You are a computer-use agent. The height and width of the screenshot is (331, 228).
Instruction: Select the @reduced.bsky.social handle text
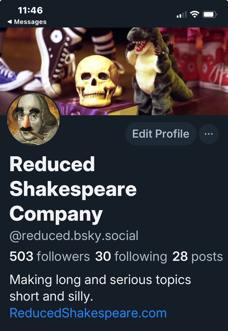(74, 236)
